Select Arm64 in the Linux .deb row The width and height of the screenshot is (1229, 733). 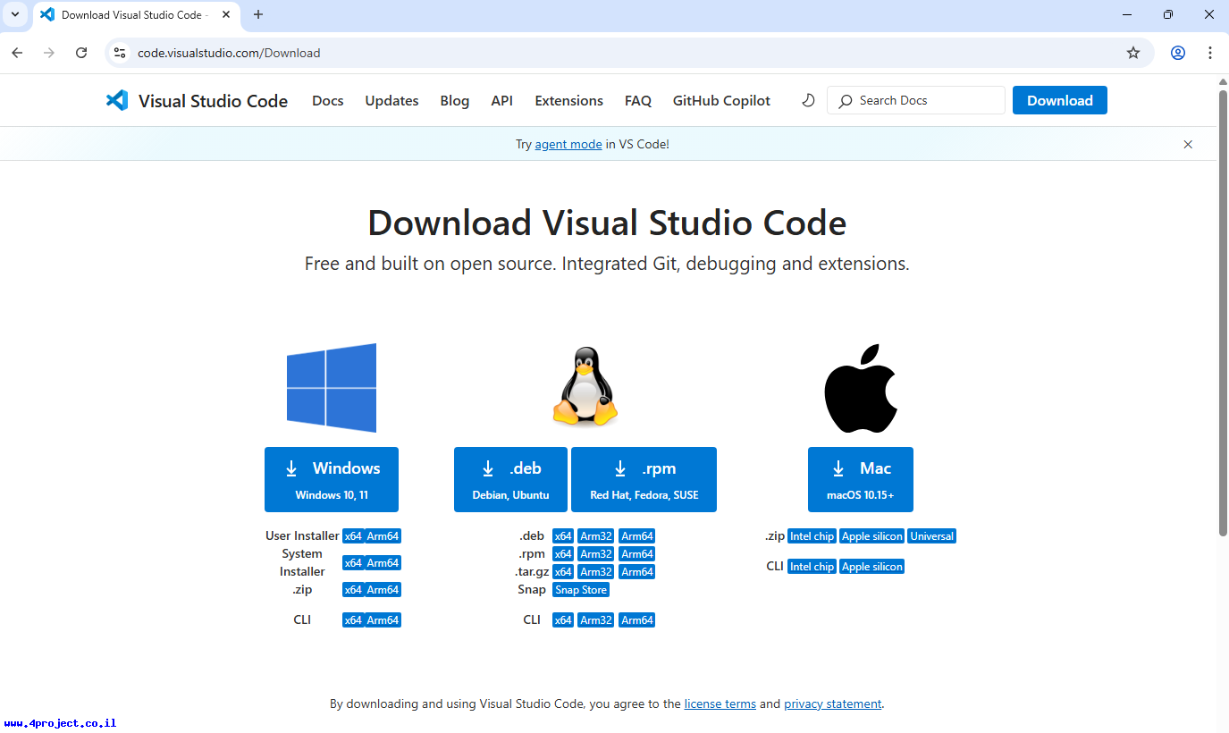click(x=637, y=536)
